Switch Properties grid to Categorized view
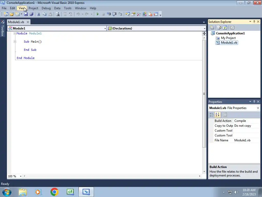Image resolution: width=262 pixels, height=197 pixels. 212,115
